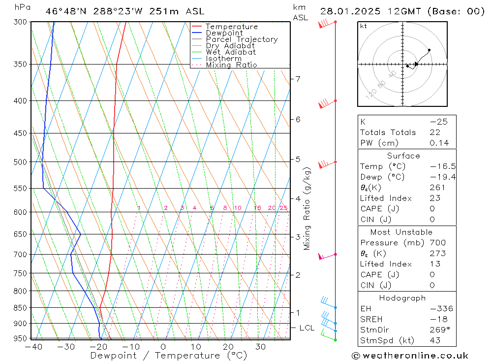The image size is (492, 361).
Task: Click the mixing ratio label 15
Action: (258, 208)
